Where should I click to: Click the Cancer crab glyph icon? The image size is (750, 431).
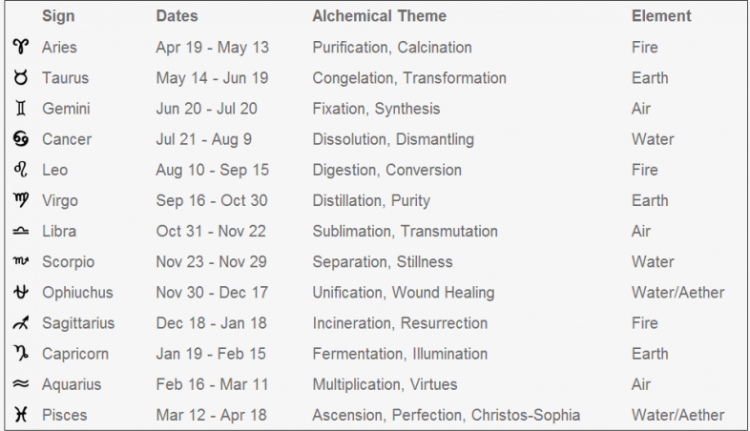coord(20,139)
